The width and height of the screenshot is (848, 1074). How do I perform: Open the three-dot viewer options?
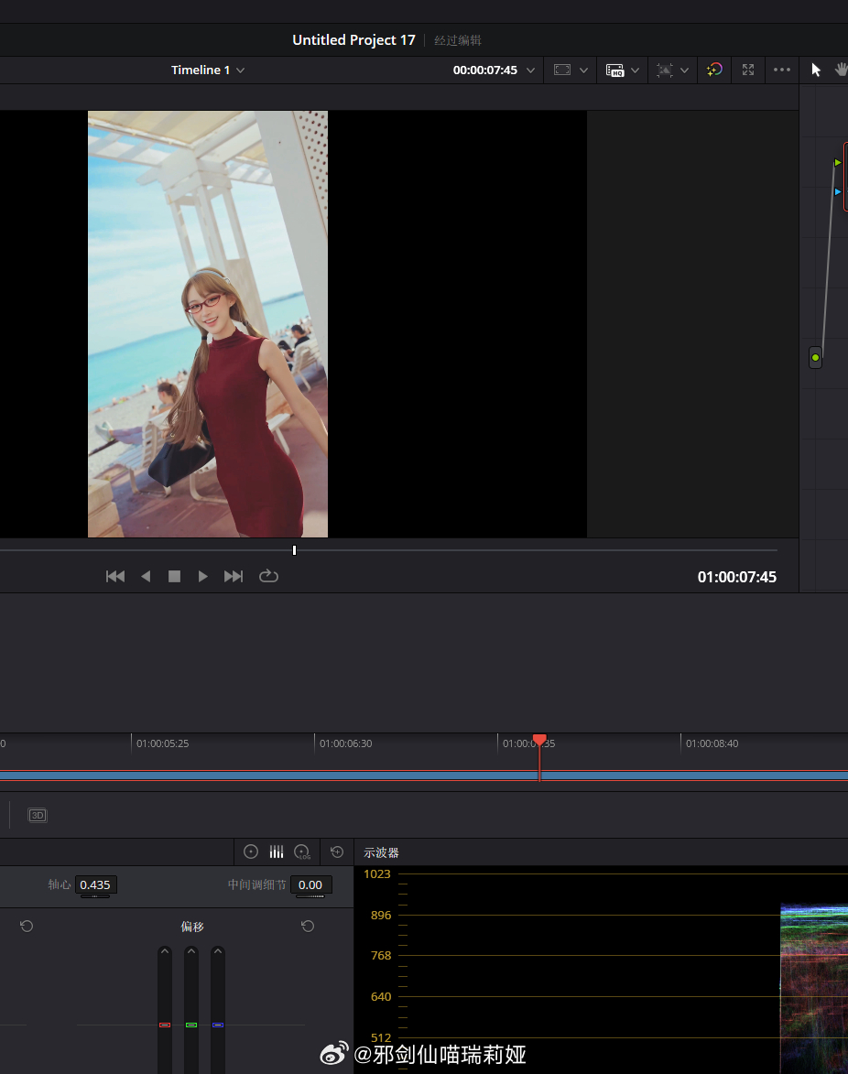pos(781,70)
